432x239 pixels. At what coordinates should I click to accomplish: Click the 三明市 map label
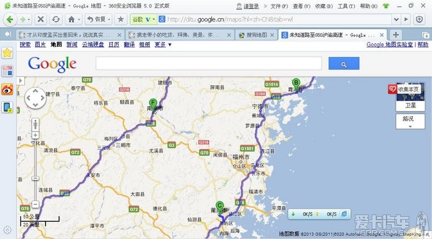click(x=123, y=145)
